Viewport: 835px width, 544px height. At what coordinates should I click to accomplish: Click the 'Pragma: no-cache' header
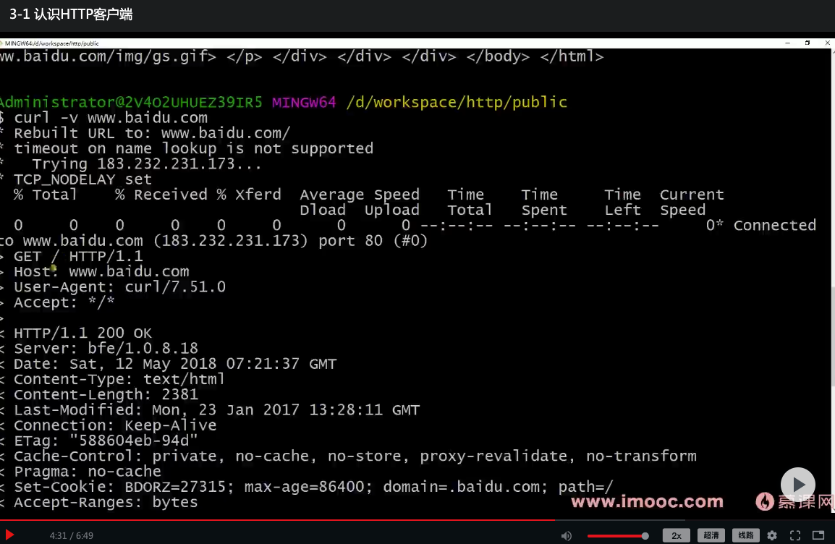point(88,472)
